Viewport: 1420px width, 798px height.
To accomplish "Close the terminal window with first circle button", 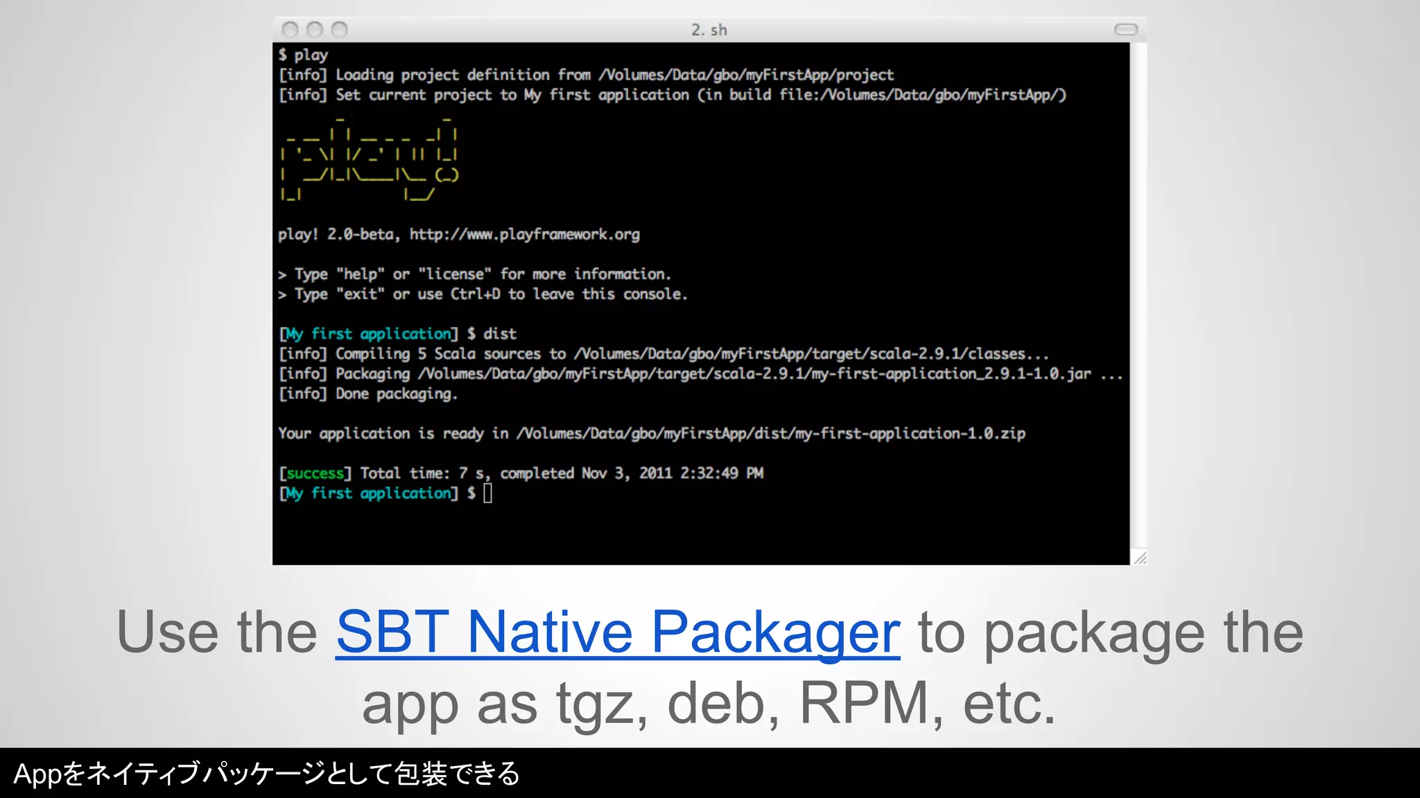I will coord(291,29).
